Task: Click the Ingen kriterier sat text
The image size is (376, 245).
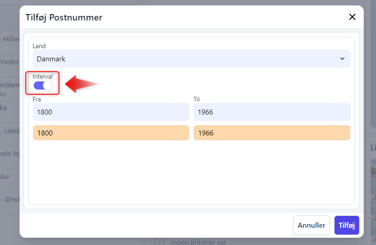Action: [198, 242]
